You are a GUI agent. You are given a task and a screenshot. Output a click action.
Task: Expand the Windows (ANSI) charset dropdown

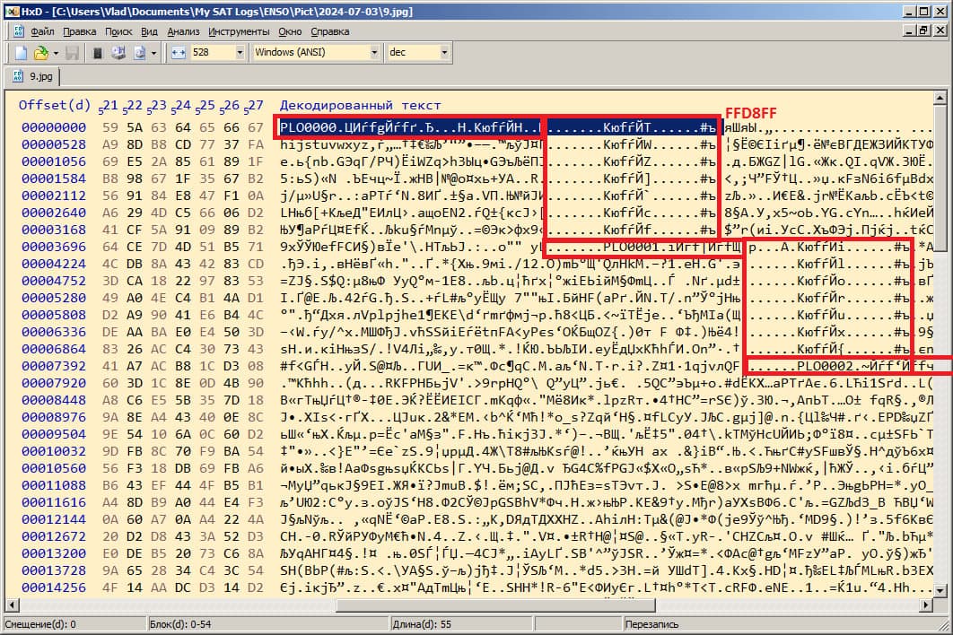tap(373, 53)
